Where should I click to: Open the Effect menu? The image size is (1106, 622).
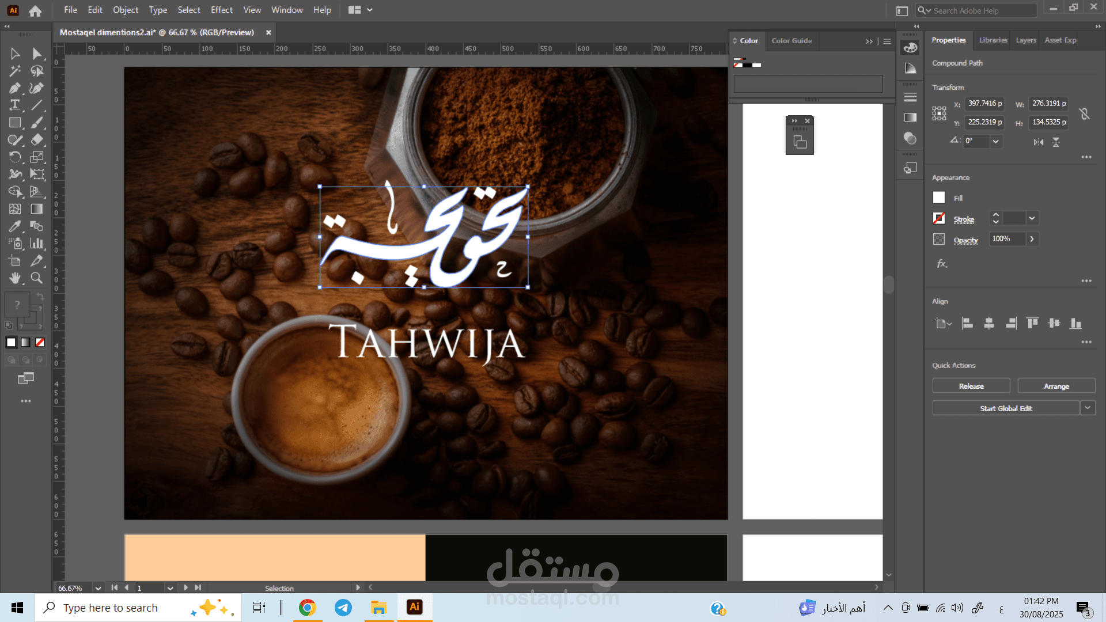(221, 10)
